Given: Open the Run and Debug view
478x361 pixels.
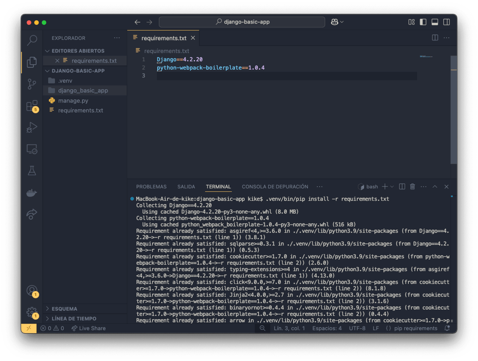Looking at the screenshot, I should [x=32, y=128].
